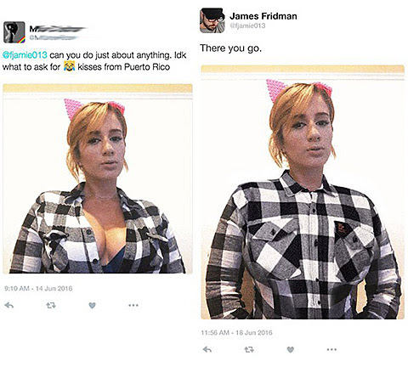Retweet James Fridman's tweet

point(249,349)
